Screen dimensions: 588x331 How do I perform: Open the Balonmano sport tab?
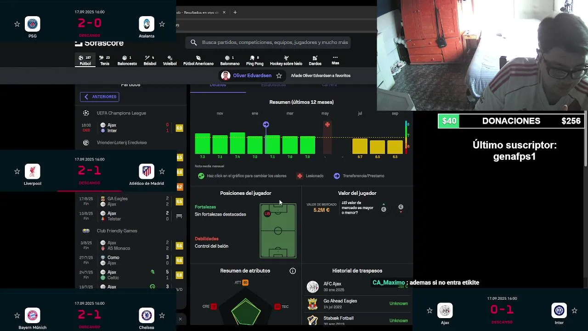(x=230, y=61)
